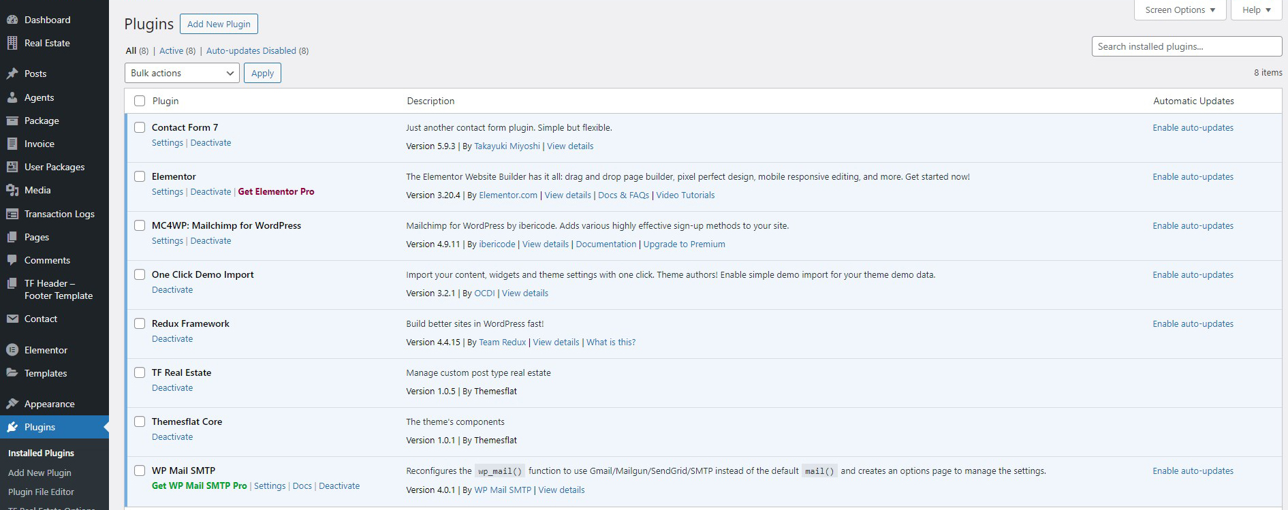
Task: Check the One Click Demo Import checkbox
Action: click(140, 274)
